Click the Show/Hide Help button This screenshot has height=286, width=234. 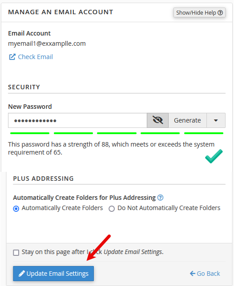point(199,12)
